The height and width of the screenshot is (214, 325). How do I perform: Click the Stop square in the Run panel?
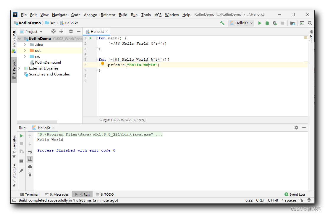point(21,144)
